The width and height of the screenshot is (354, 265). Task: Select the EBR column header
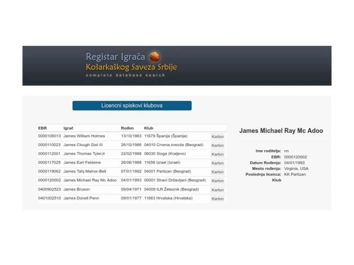tap(42, 128)
